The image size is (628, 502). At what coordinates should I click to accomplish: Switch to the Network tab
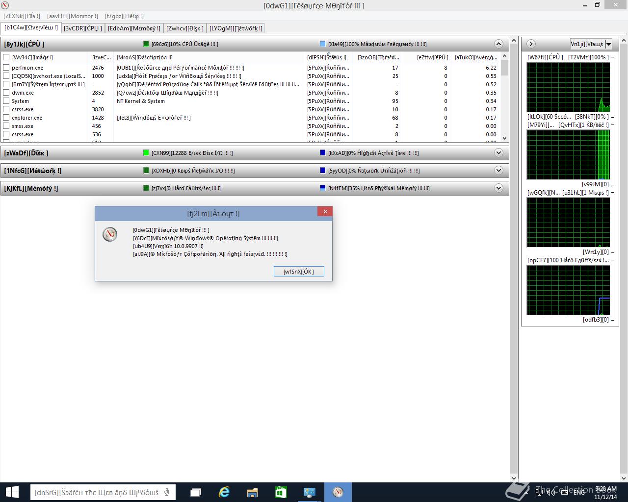click(x=236, y=28)
